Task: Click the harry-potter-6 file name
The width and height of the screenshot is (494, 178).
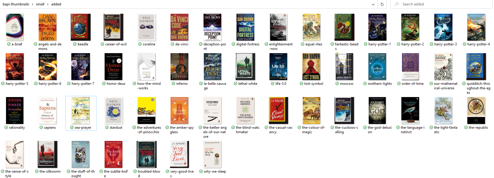Action: pyautogui.click(x=50, y=84)
